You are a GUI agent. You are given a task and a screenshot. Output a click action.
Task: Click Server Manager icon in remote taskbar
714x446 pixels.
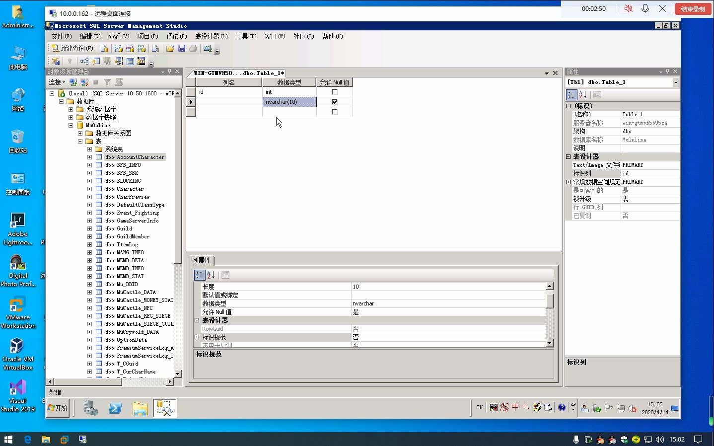click(90, 408)
